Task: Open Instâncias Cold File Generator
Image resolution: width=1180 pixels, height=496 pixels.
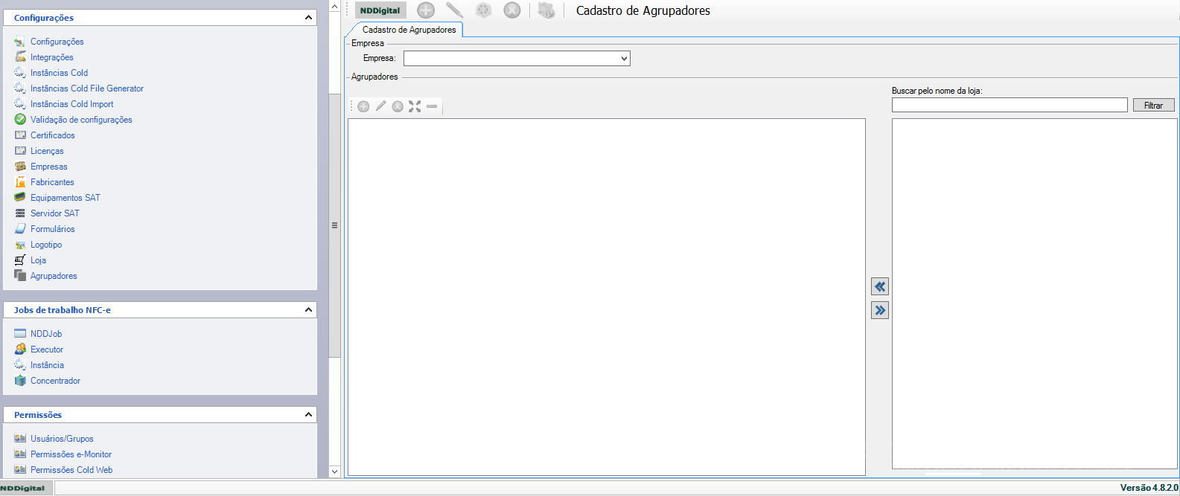Action: [87, 88]
